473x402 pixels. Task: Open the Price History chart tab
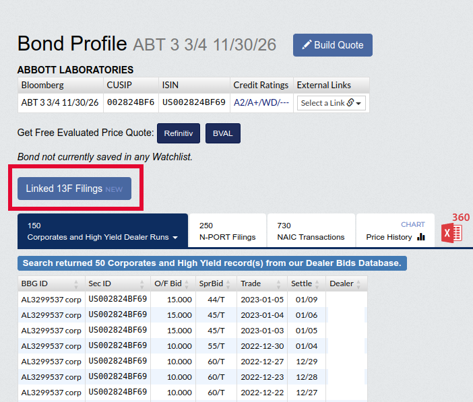[x=395, y=231]
